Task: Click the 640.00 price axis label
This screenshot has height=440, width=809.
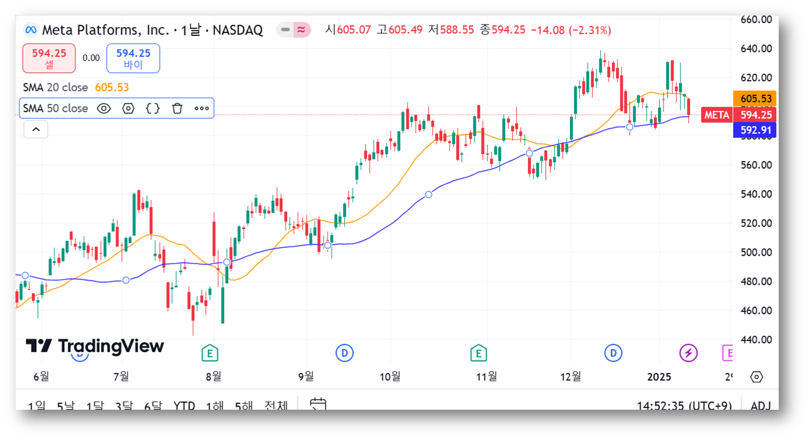Action: (756, 48)
